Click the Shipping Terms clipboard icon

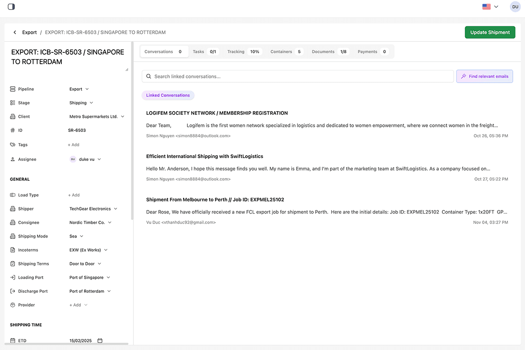click(13, 264)
